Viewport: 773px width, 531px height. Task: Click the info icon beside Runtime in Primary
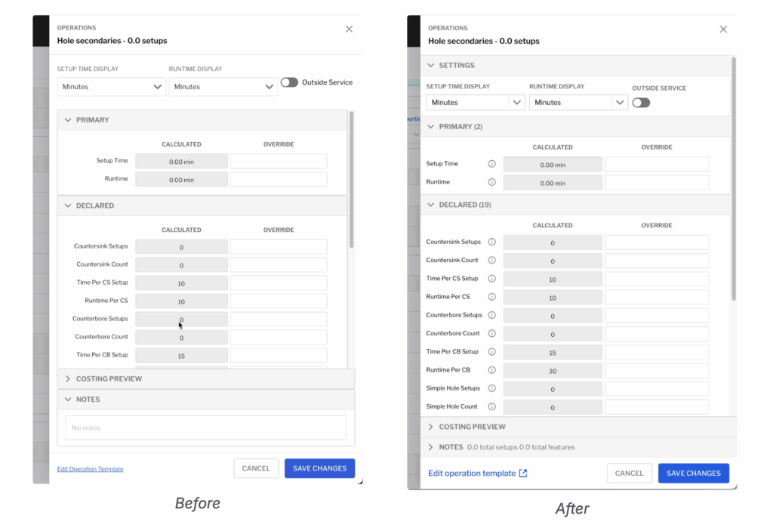(493, 182)
